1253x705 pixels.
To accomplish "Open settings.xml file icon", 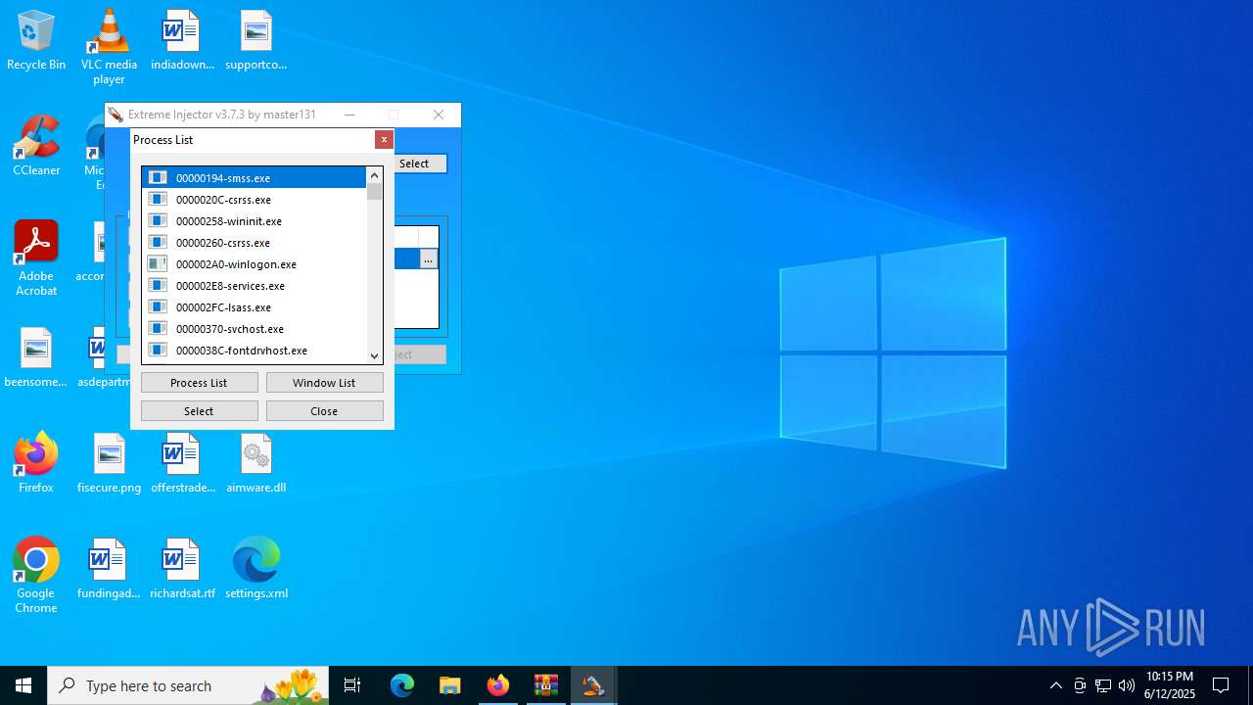I will (255, 569).
